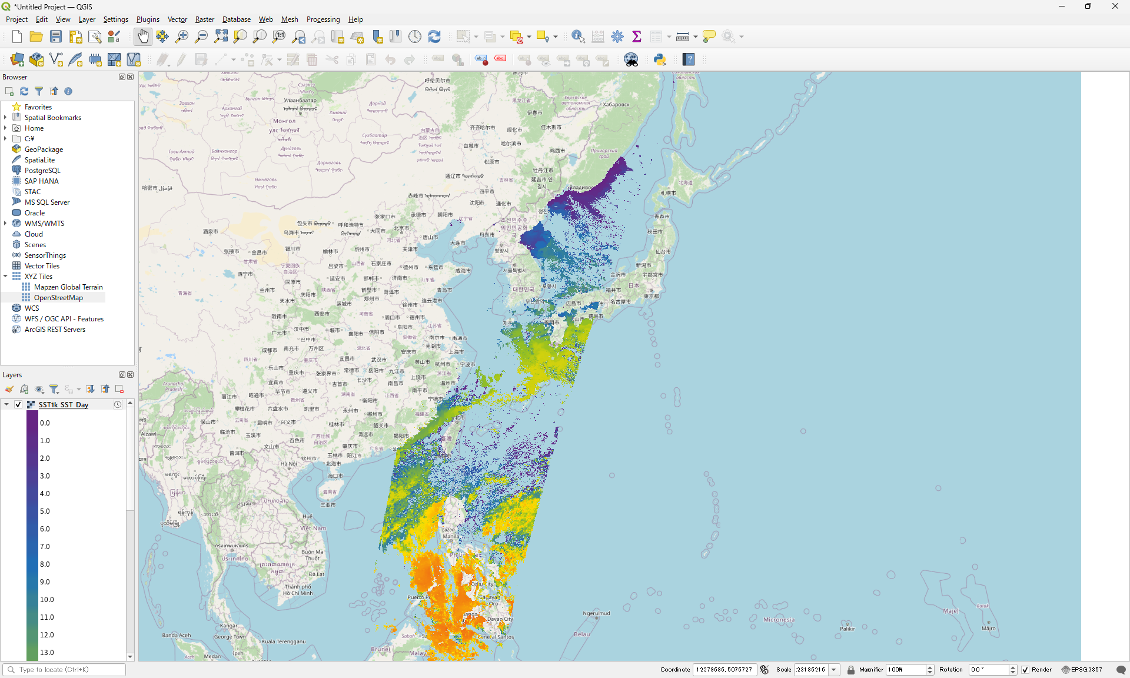Toggle the scale lock icon
Screen dimensions: 1130x678
[850, 670]
